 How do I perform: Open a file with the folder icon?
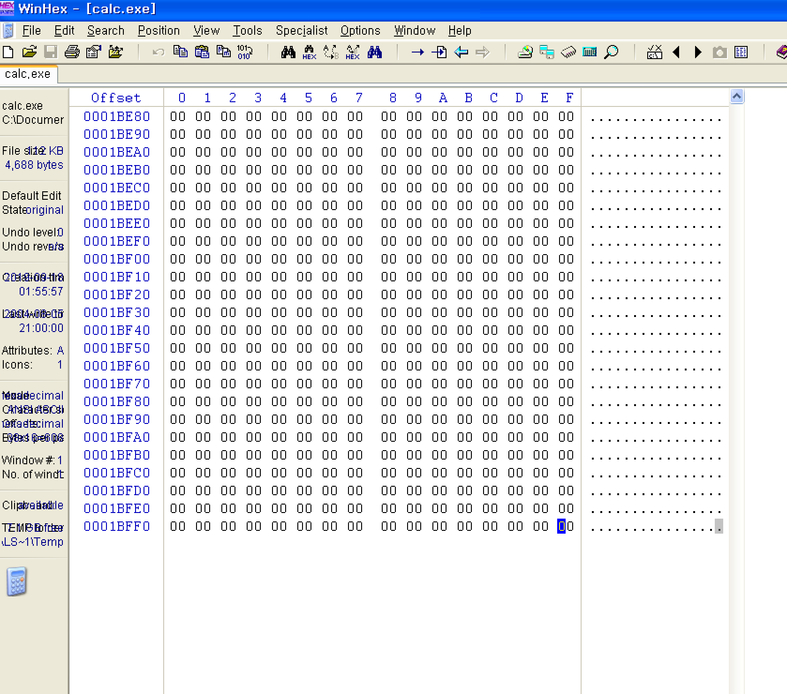pos(29,52)
